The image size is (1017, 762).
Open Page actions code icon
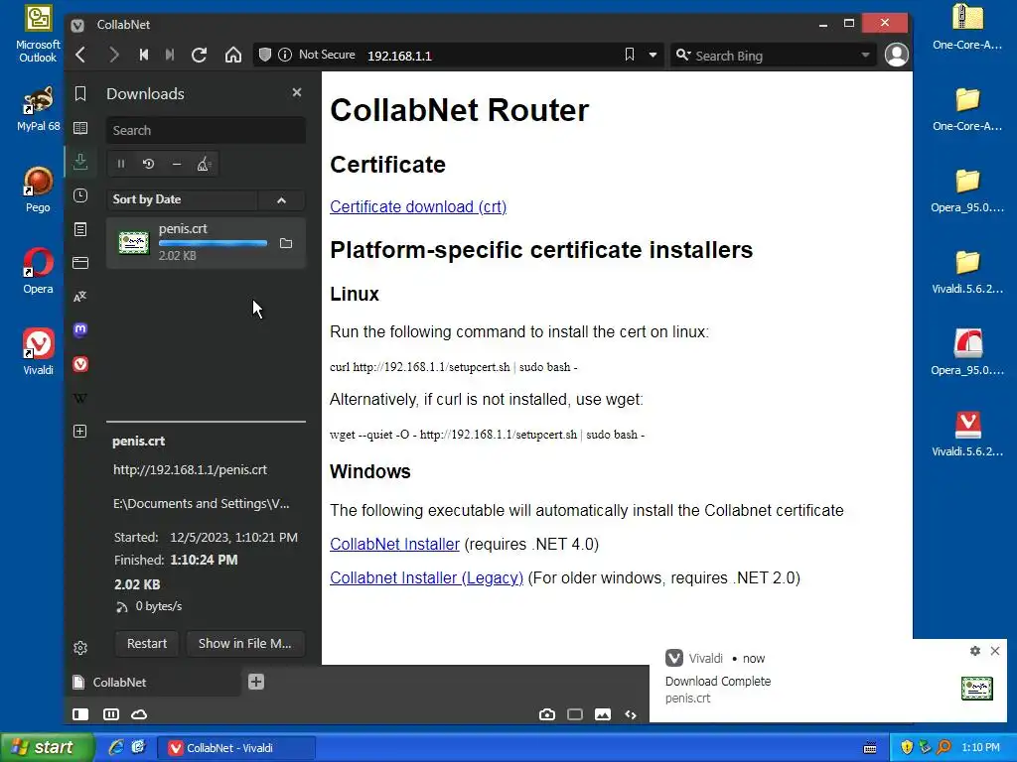631,714
